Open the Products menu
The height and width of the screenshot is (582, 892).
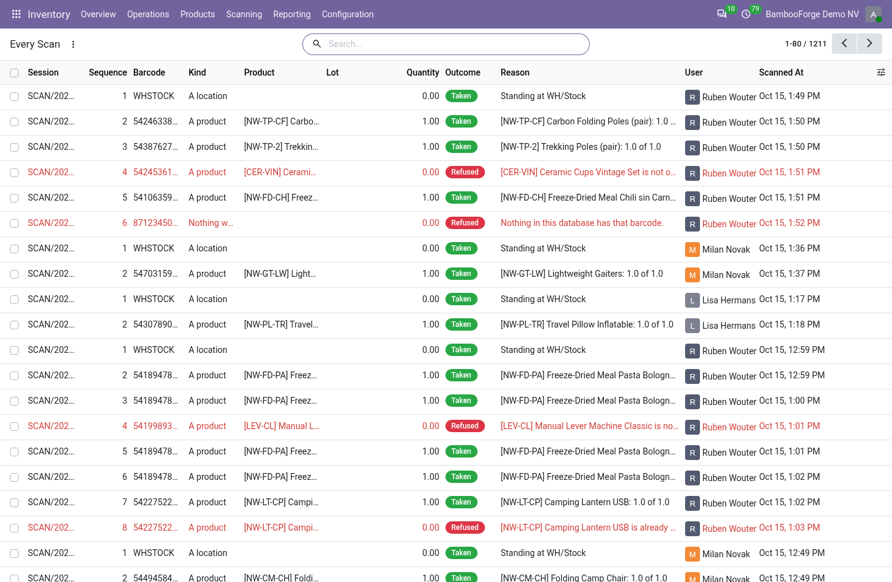click(198, 14)
